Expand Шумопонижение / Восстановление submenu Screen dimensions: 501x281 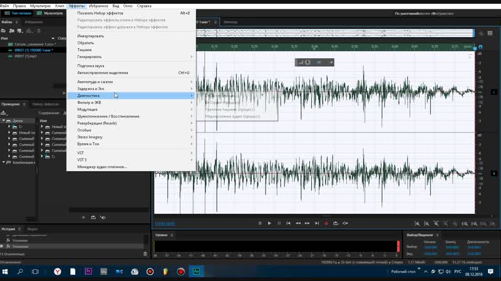click(x=132, y=116)
